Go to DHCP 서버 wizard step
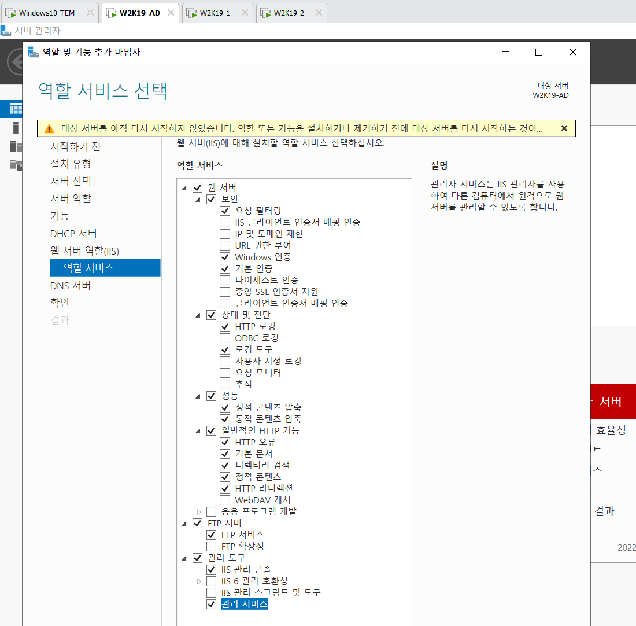Viewport: 636px width, 626px height. (x=73, y=233)
